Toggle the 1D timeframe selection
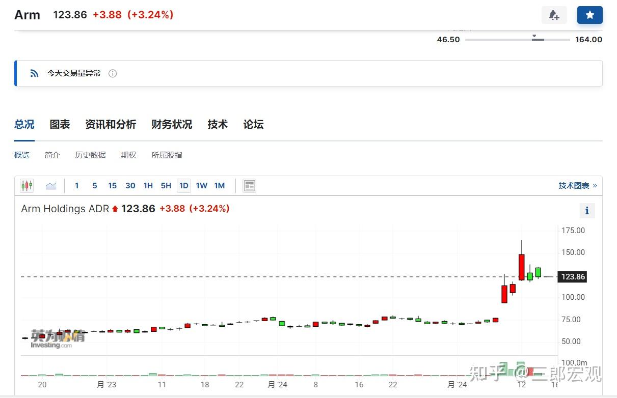 coord(183,185)
